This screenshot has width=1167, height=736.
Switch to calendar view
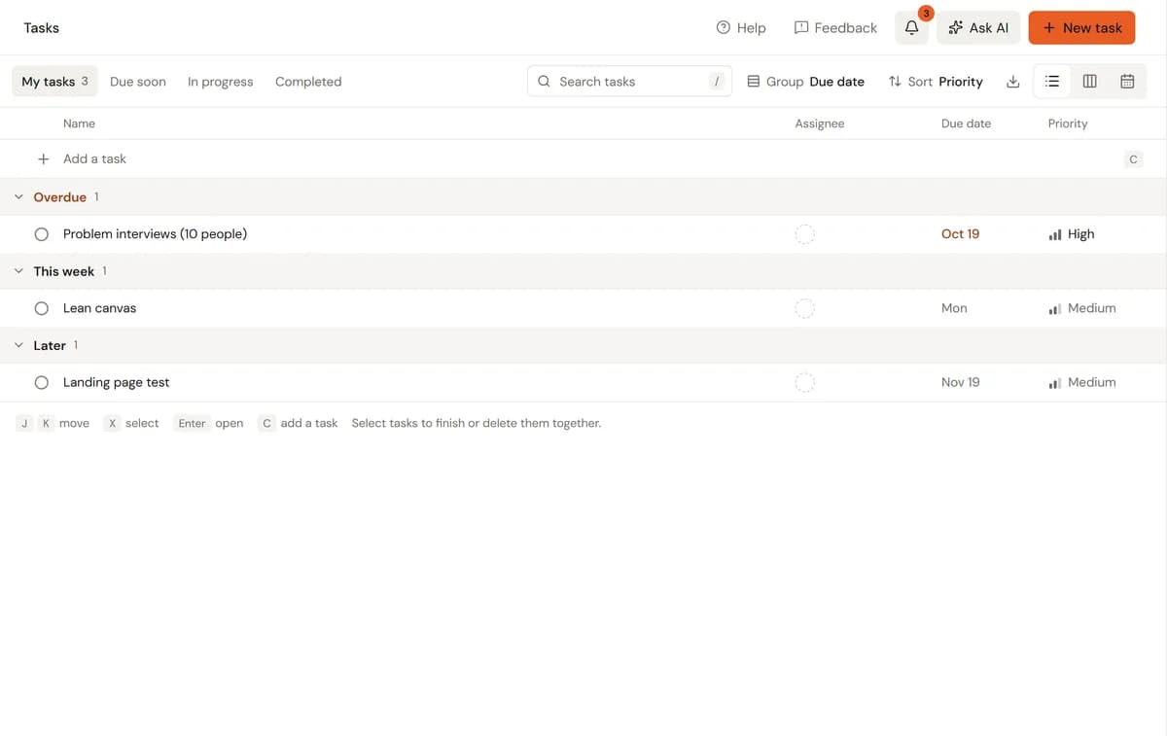(1127, 82)
